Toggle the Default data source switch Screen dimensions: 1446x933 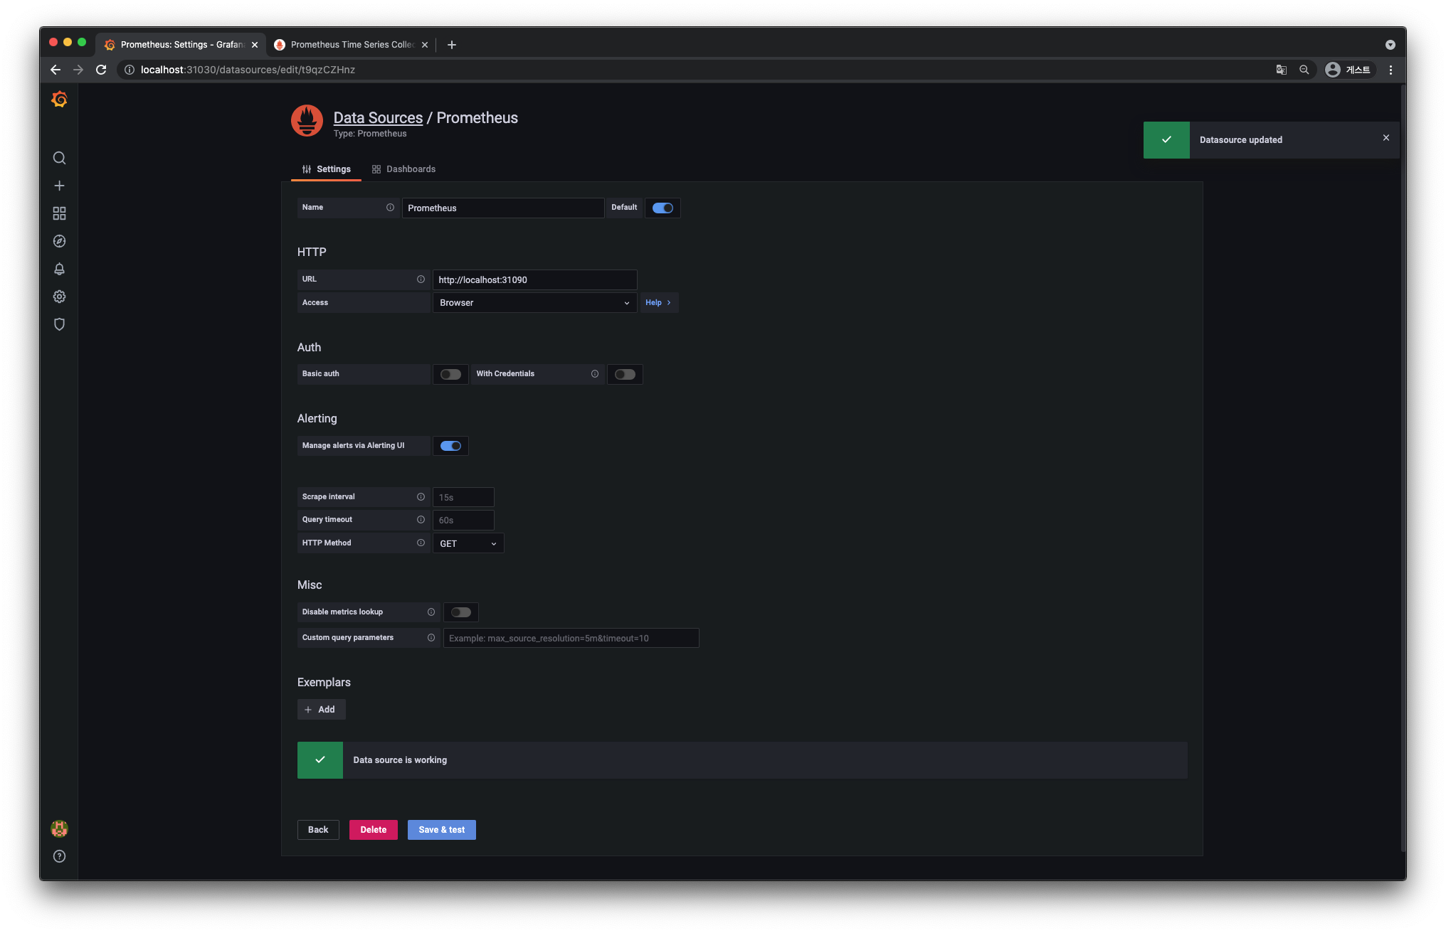tap(663, 208)
